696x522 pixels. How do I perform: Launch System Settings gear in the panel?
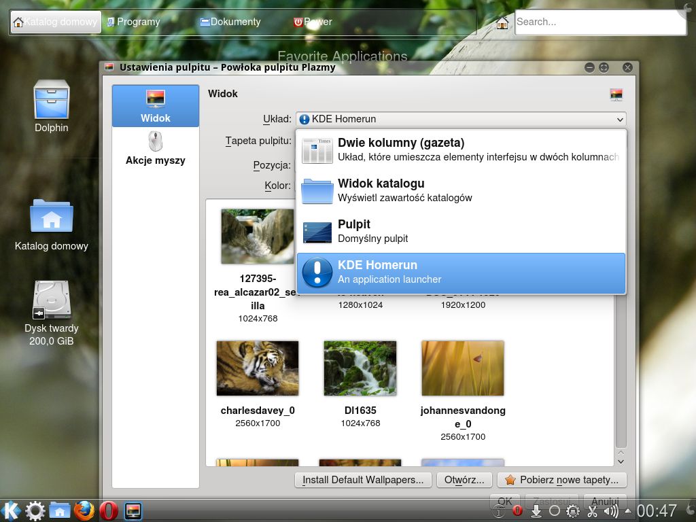coord(35,511)
